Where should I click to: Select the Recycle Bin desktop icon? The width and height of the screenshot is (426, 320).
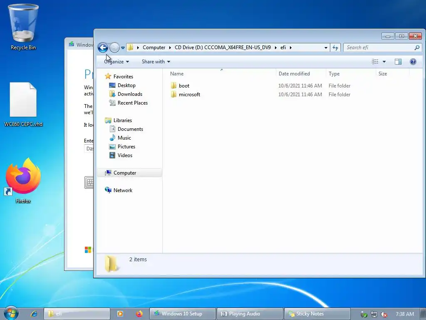(x=23, y=27)
